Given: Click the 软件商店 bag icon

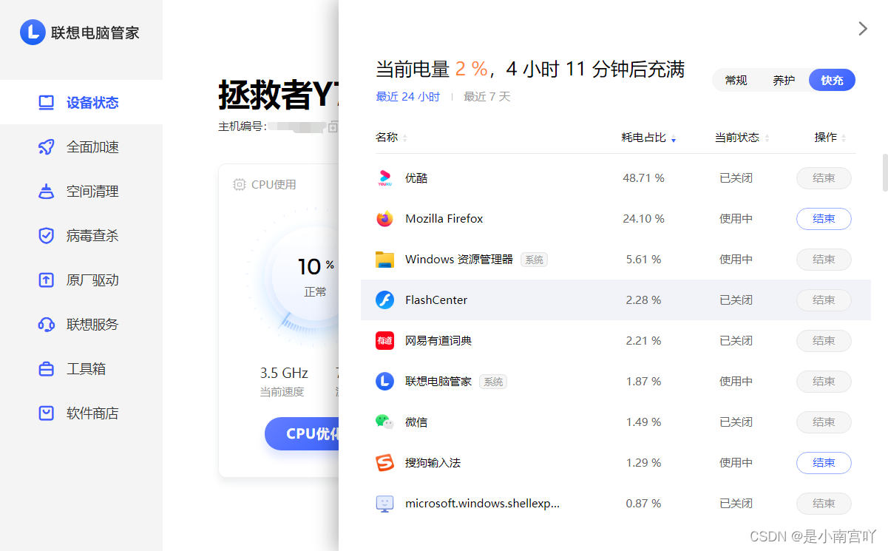Looking at the screenshot, I should 47,413.
